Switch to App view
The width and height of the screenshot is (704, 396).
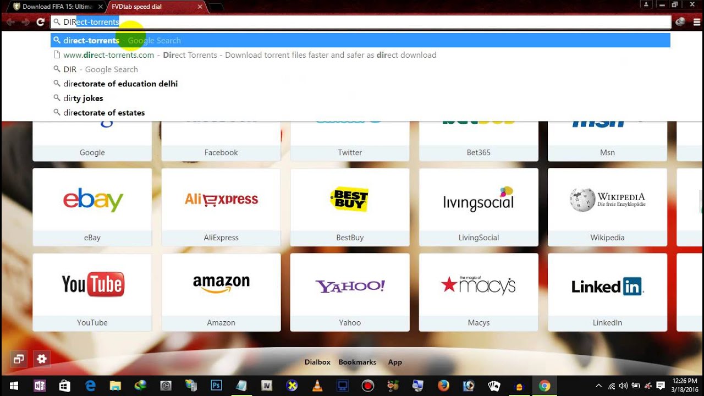pos(395,362)
